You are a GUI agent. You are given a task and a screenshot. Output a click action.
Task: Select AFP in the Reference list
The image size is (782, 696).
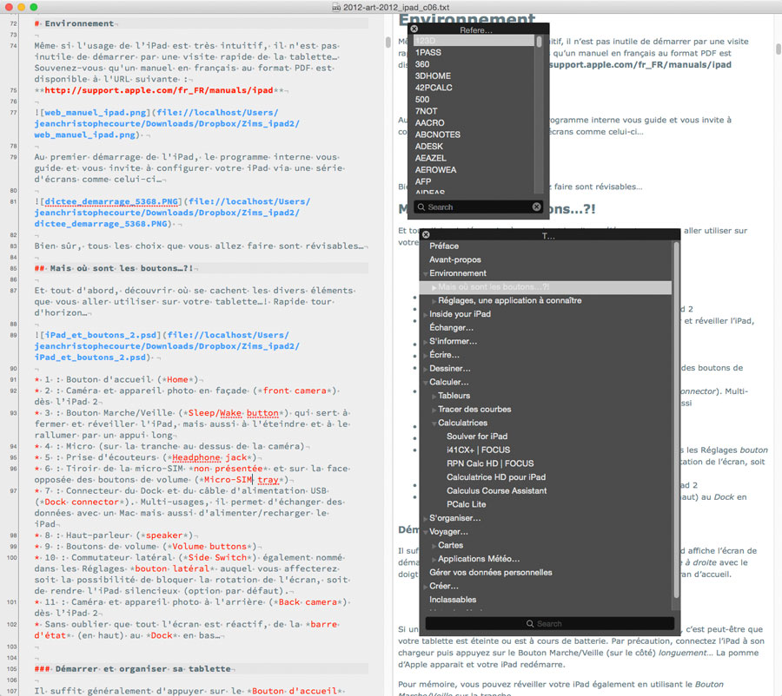click(423, 182)
